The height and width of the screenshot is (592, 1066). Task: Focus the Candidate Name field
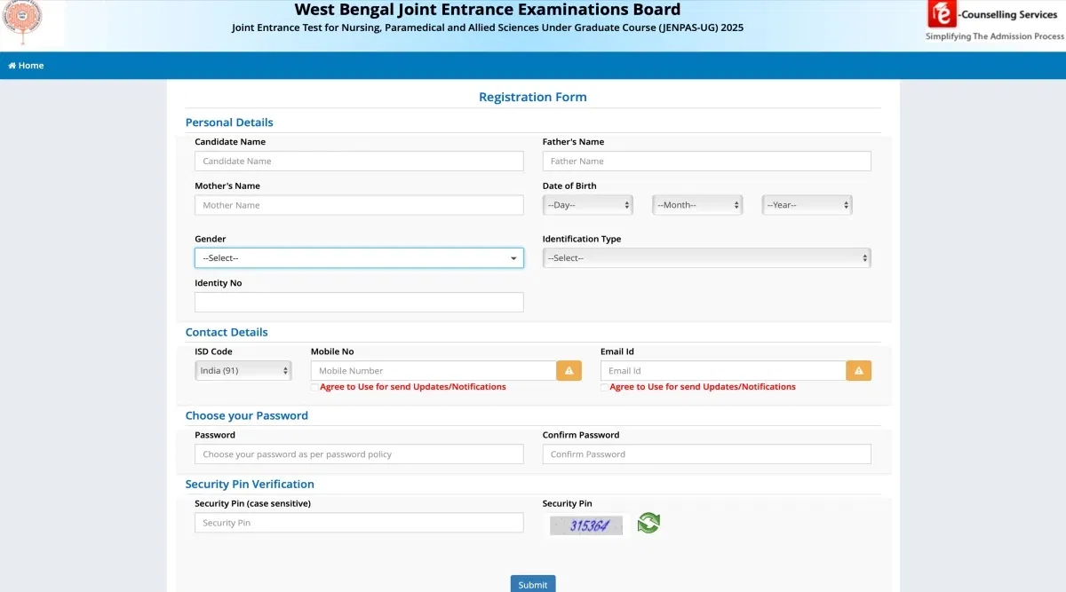[359, 162]
